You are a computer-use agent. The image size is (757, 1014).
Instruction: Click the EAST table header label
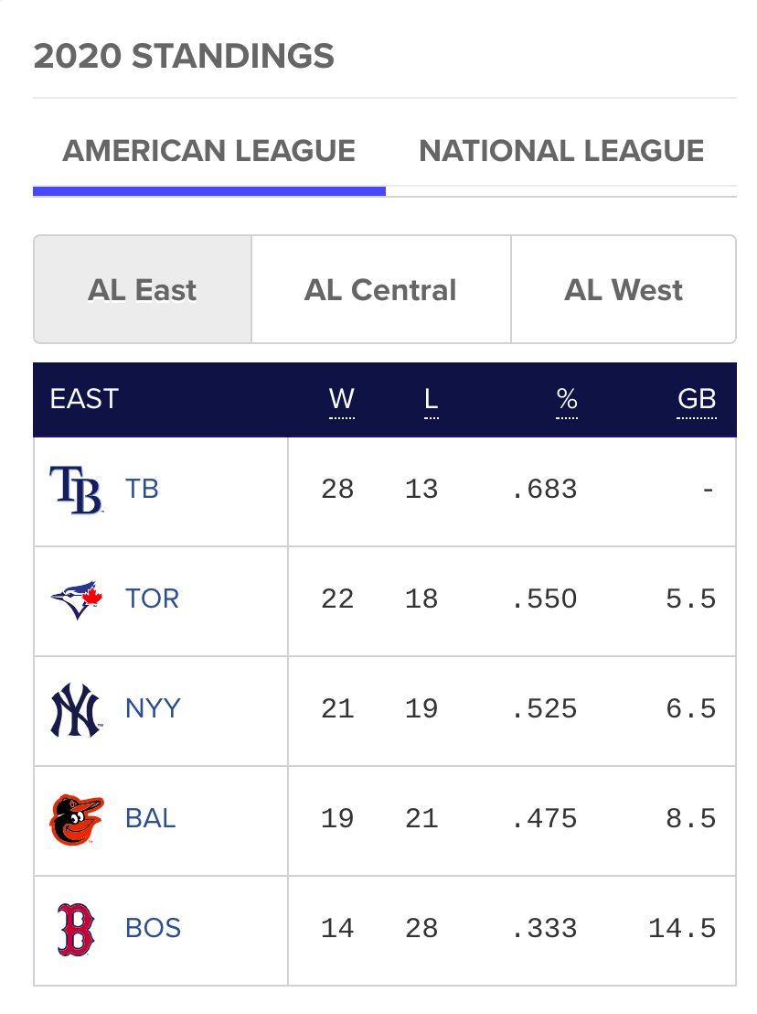tap(84, 399)
